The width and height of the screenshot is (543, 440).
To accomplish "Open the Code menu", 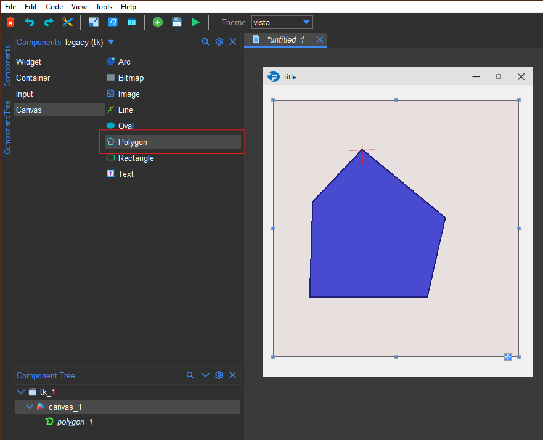I will pos(54,7).
